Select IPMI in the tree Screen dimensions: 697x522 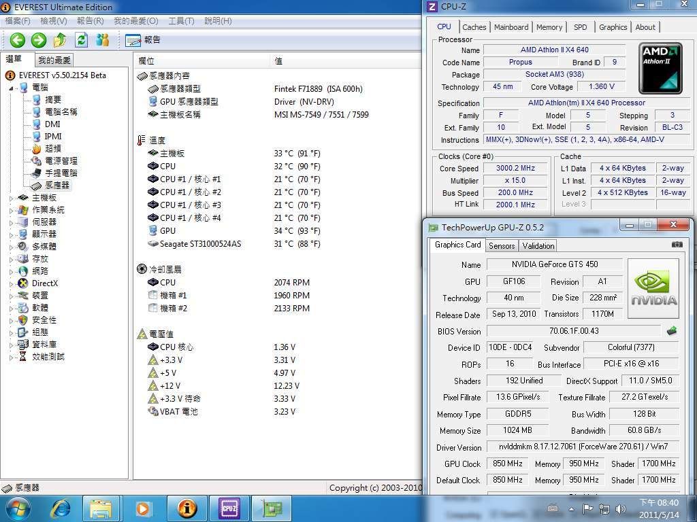[53, 136]
